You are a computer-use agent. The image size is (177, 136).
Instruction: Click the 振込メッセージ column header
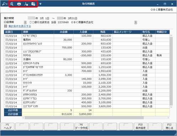pyautogui.click(x=127, y=32)
